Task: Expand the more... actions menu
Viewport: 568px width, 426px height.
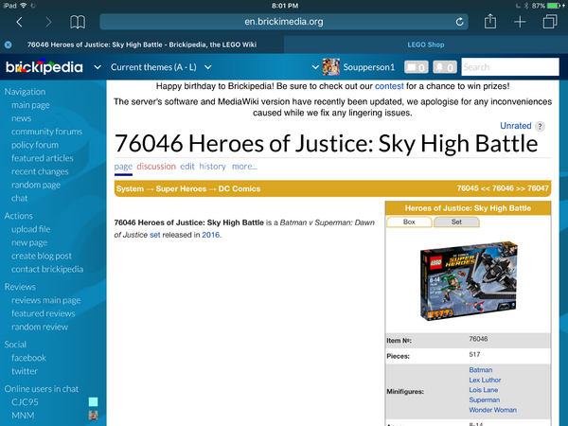Action: click(244, 167)
